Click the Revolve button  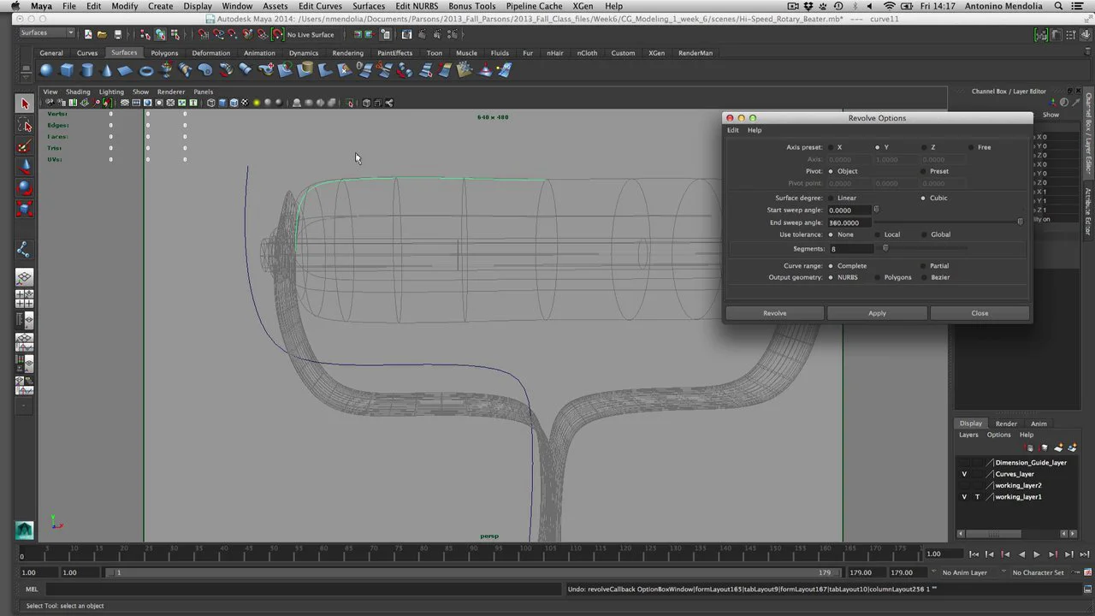(x=775, y=313)
